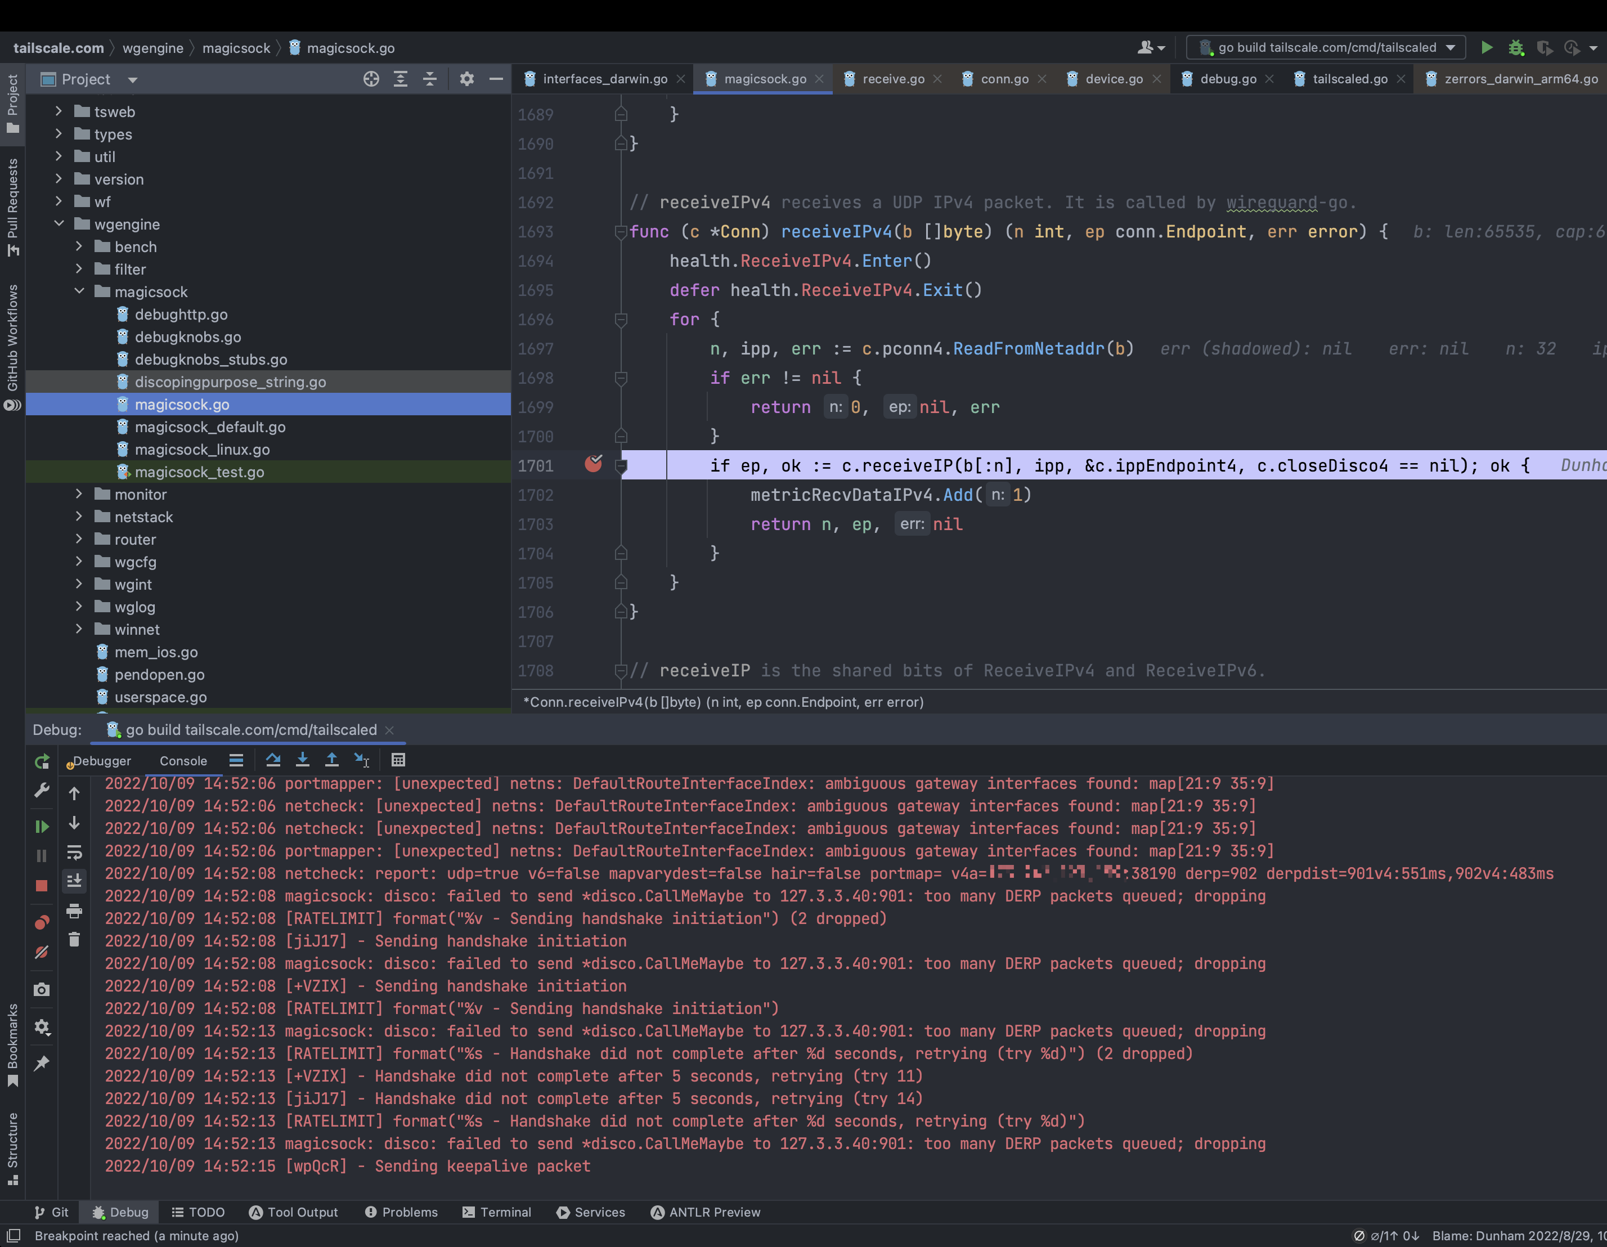
Task: Expand the netstack folder
Action: tap(79, 517)
